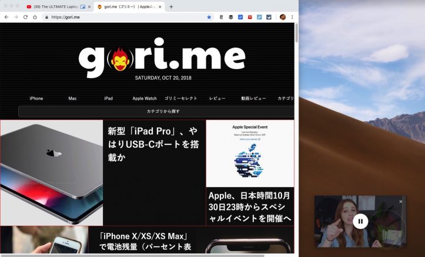Select the gori.me tab
The image size is (425, 257).
pos(129,7)
